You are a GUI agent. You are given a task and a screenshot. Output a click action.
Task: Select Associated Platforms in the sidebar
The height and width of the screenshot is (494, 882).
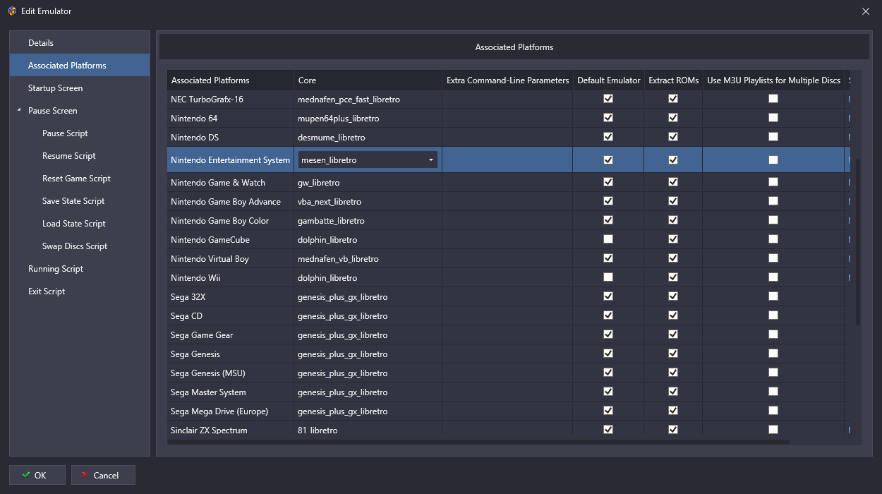80,66
